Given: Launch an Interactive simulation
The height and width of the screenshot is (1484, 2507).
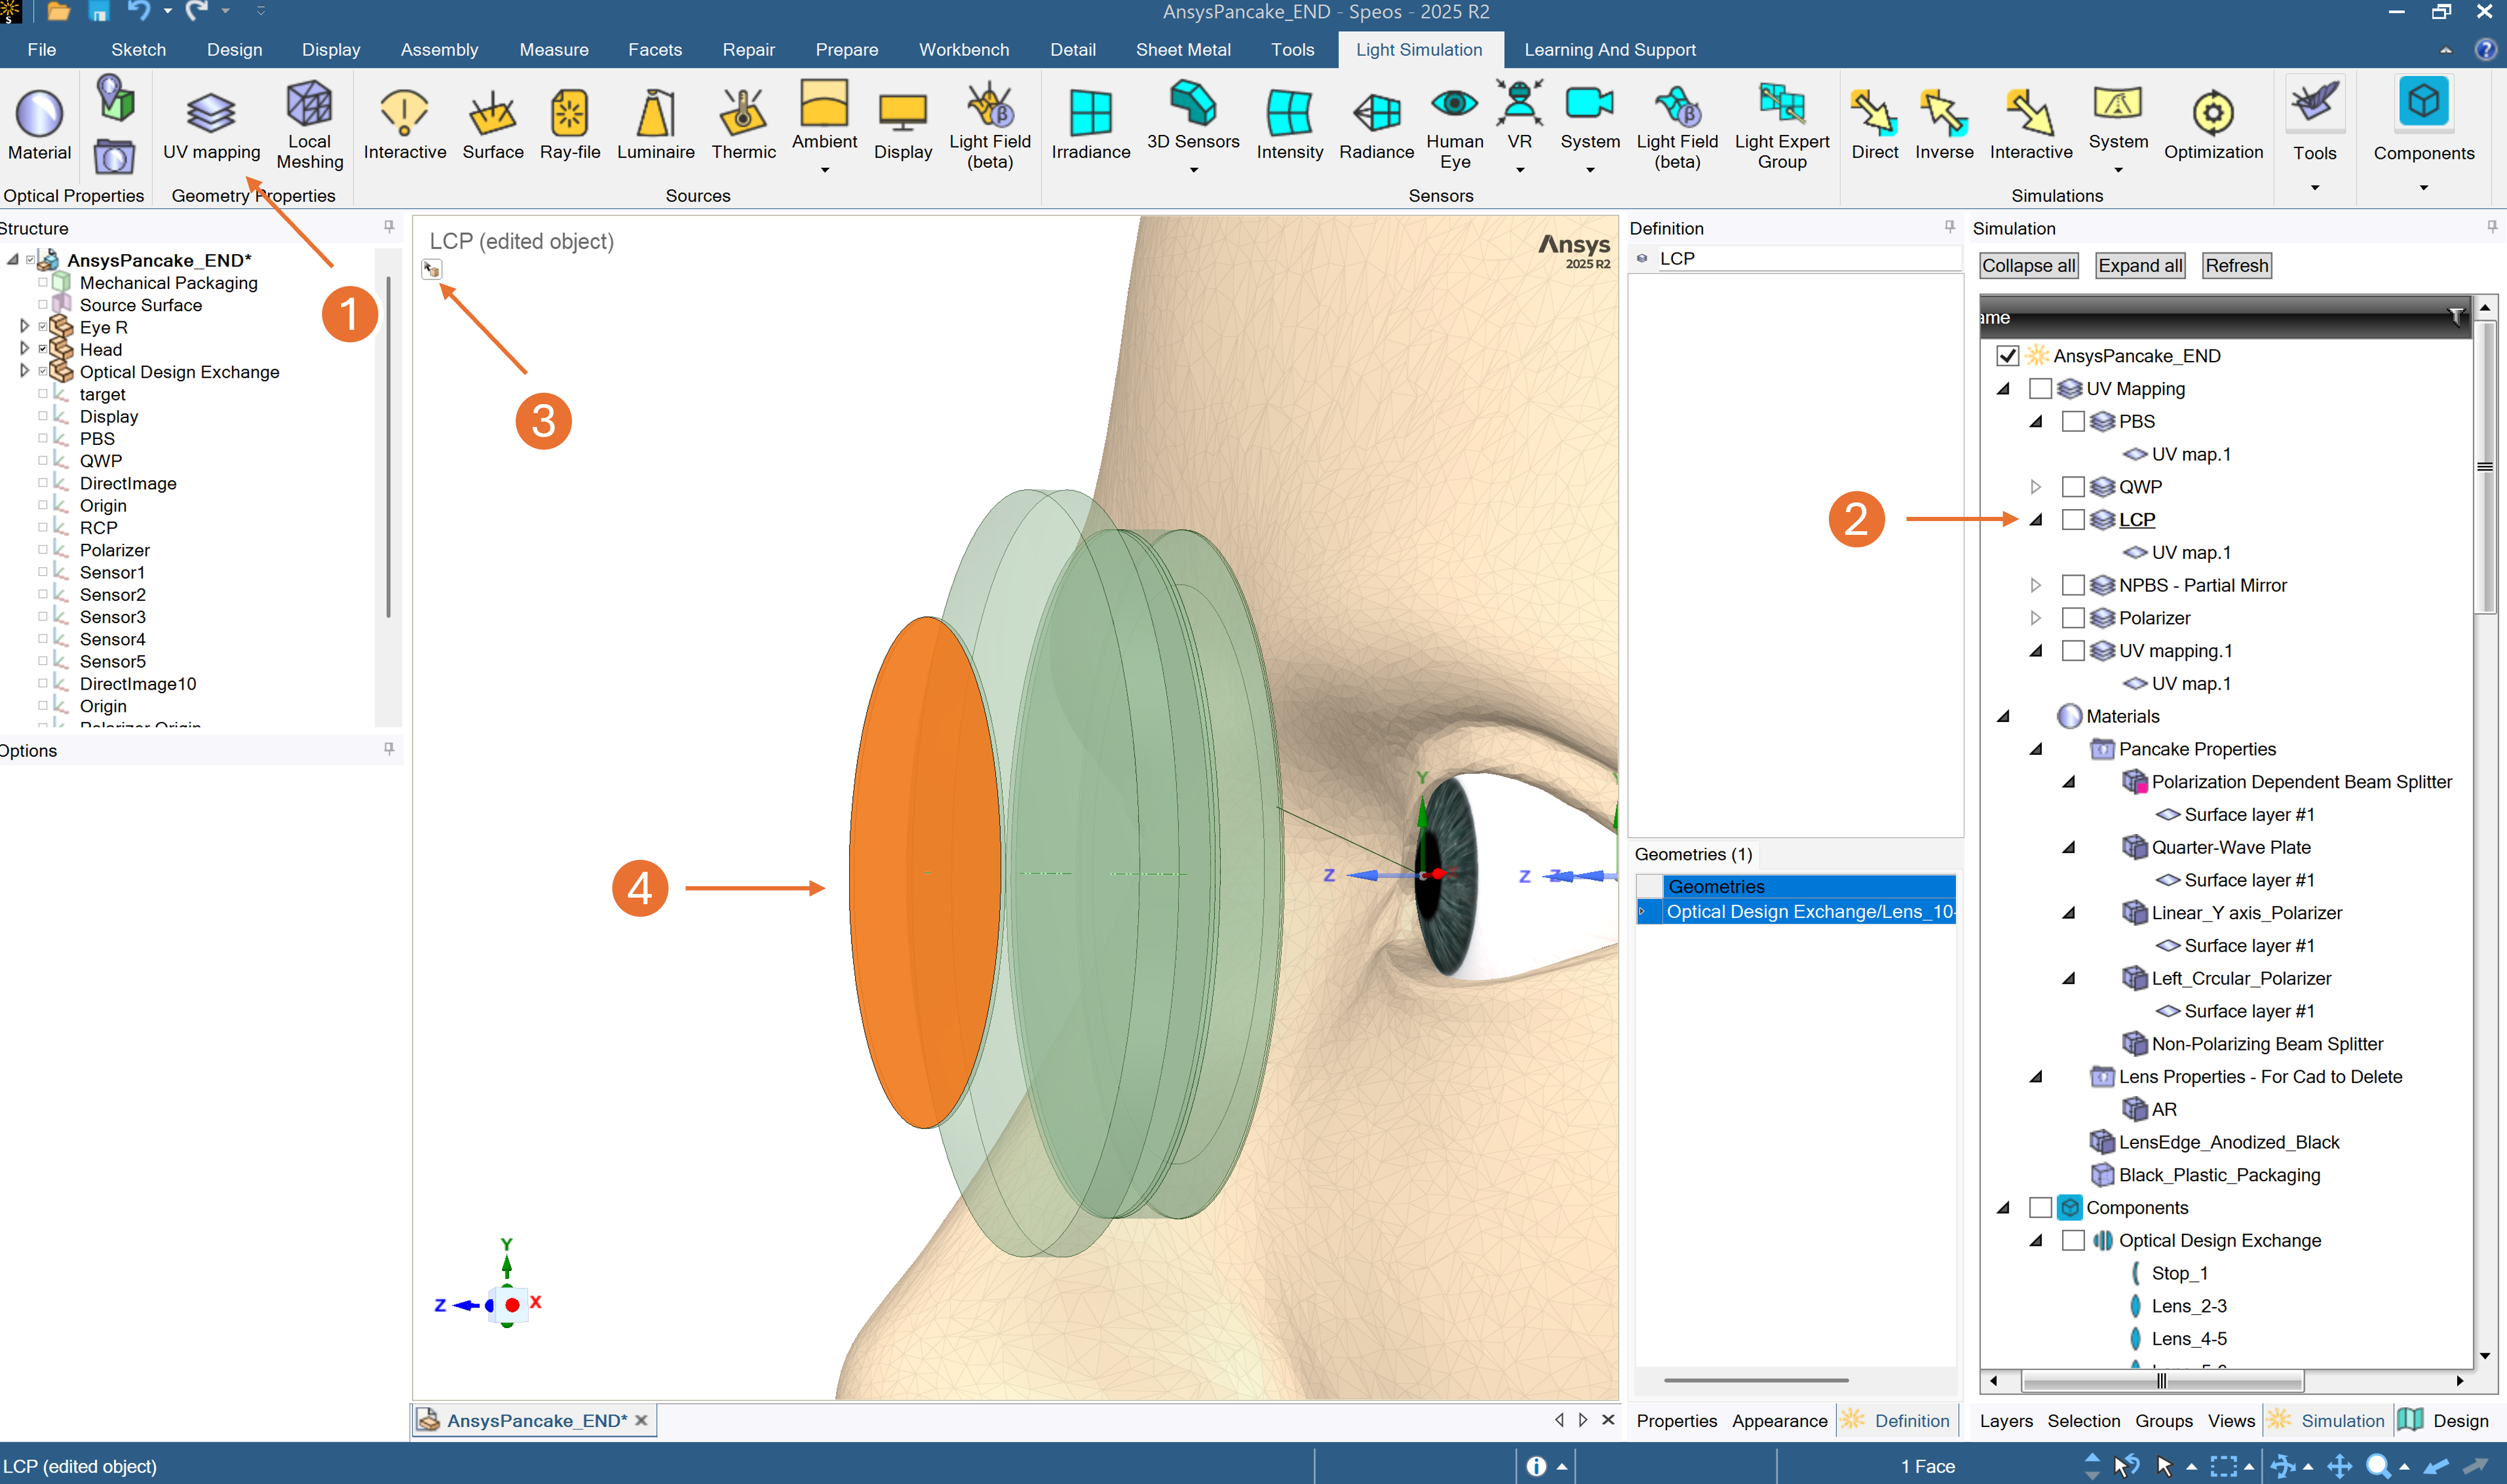Looking at the screenshot, I should (2030, 124).
